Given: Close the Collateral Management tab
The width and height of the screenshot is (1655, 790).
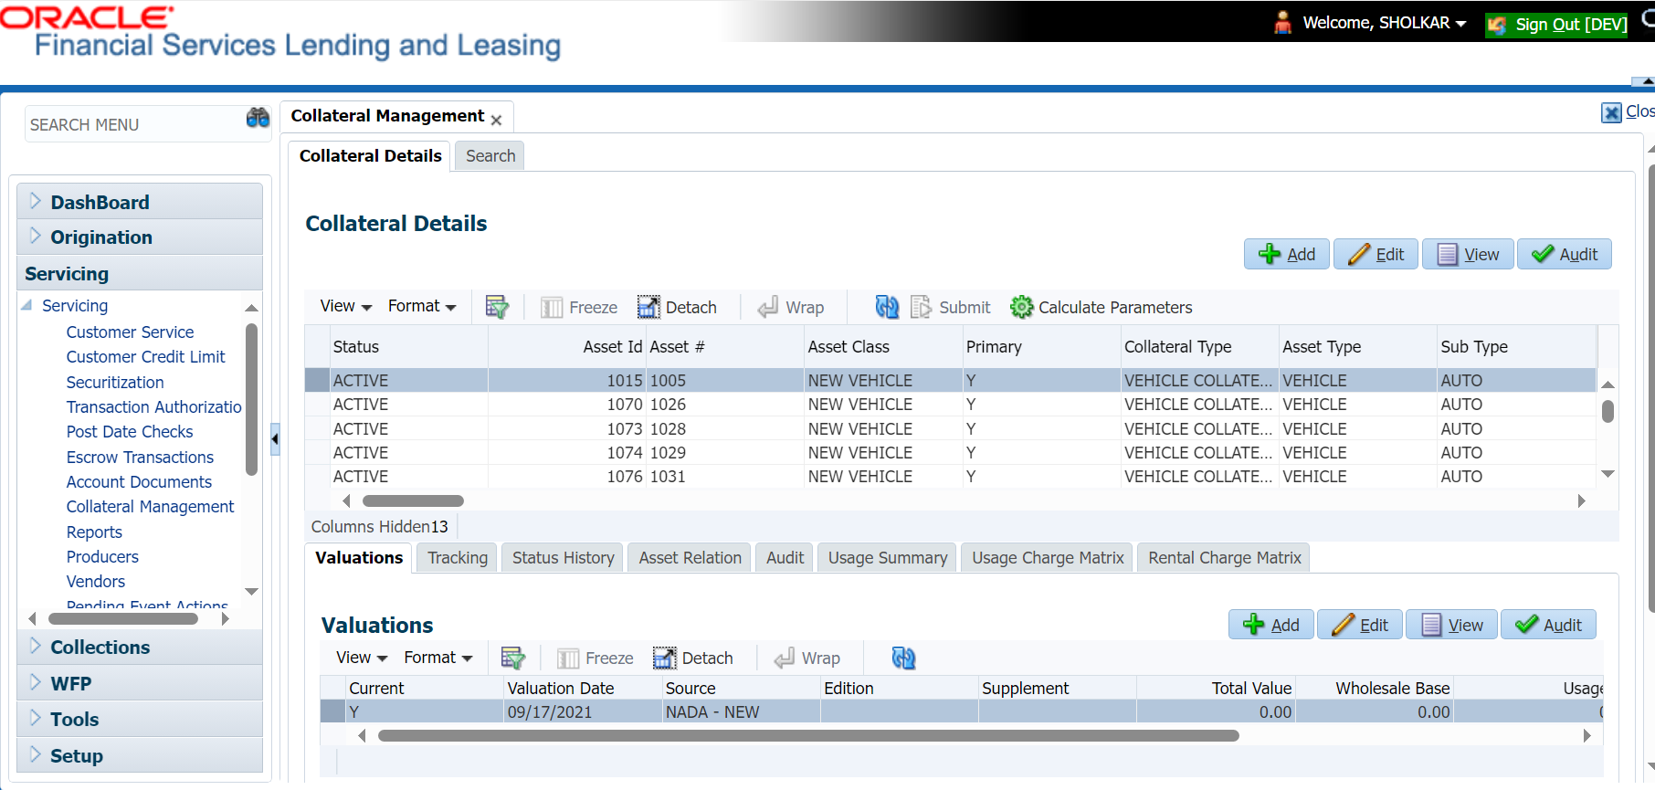Looking at the screenshot, I should [x=496, y=120].
